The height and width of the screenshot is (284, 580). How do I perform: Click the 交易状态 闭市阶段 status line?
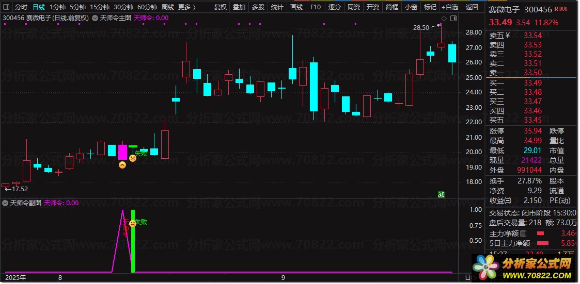(x=532, y=213)
